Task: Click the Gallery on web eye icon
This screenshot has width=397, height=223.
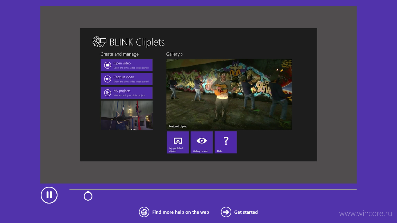Action: pyautogui.click(x=202, y=141)
